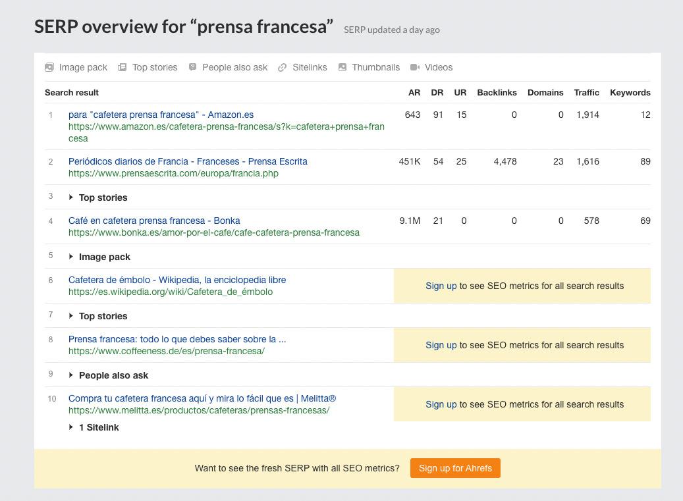Expand the Image pack row
Image resolution: width=683 pixels, height=501 pixels.
[71, 257]
